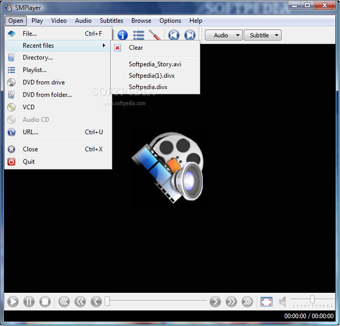Choose Directory... from the Open menu
This screenshot has width=340, height=326.
(58, 58)
